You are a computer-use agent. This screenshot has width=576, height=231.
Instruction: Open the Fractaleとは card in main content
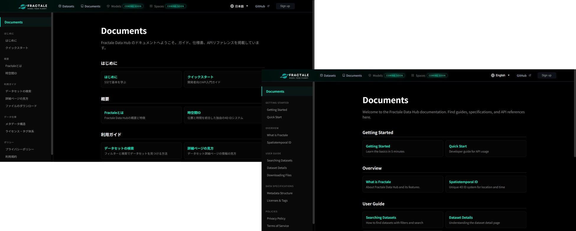141,115
